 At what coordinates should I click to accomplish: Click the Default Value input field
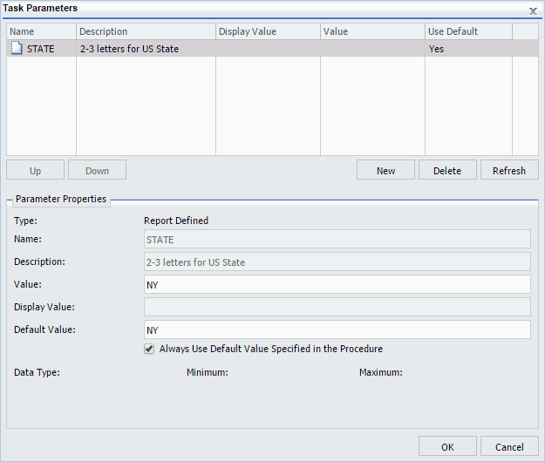[x=337, y=330]
